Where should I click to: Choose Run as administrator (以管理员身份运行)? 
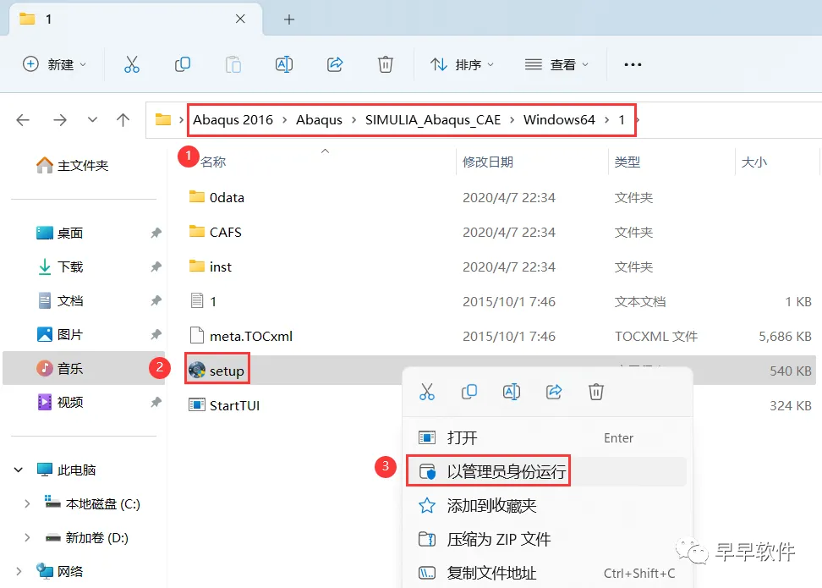[x=547, y=471]
